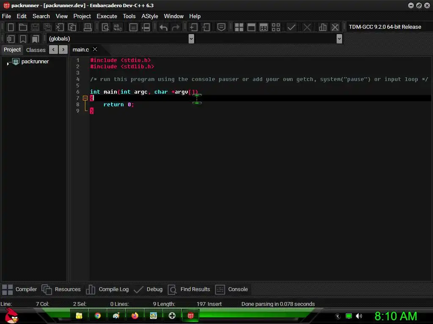
Task: Open the View menu
Action: pyautogui.click(x=62, y=16)
